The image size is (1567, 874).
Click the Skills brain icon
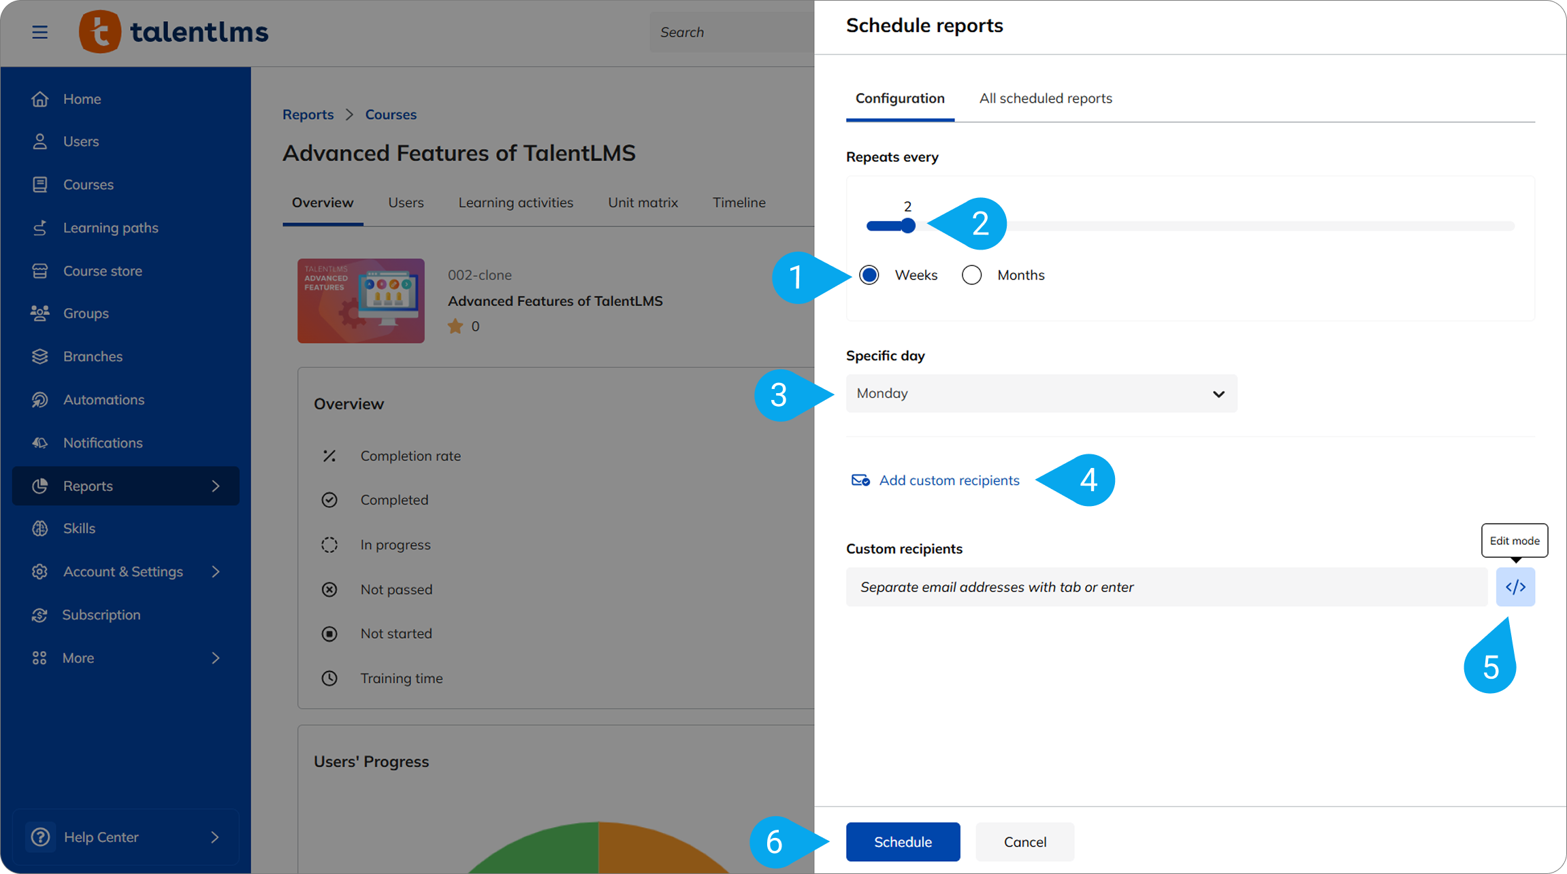click(39, 528)
